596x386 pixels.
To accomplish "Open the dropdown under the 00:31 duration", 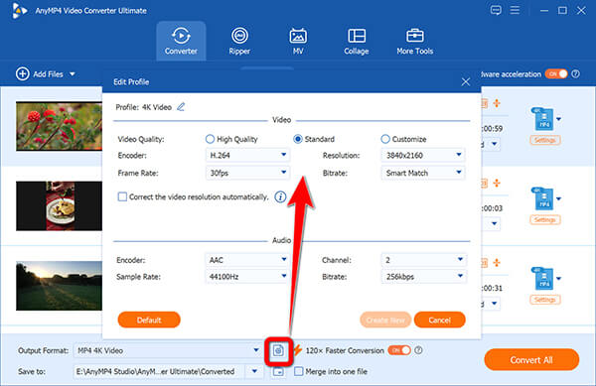I will coord(494,304).
